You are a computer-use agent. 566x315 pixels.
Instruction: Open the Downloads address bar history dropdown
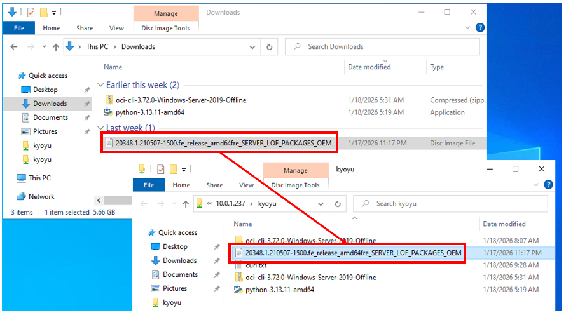tap(253, 46)
